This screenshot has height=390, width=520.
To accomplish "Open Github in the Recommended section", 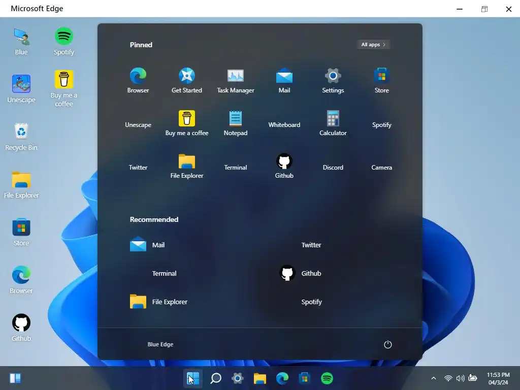I will point(301,273).
